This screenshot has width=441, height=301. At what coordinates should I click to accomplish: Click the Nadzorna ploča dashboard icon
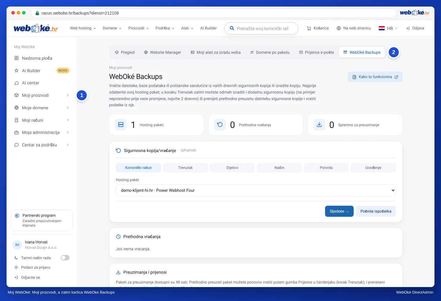(17, 58)
